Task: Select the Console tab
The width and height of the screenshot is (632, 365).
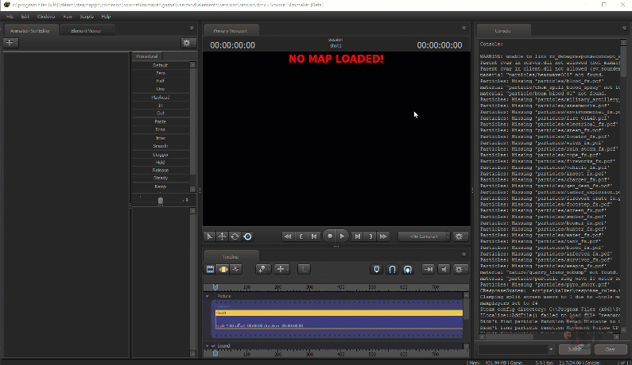Action: point(502,31)
